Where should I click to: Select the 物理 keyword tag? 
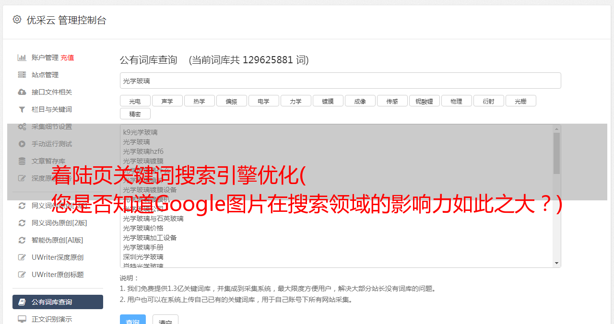[456, 101]
